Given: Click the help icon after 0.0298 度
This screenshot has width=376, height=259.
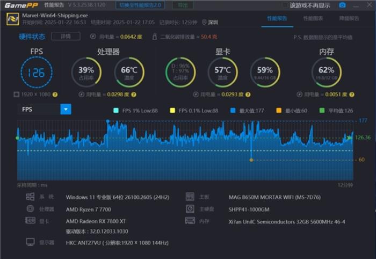Looking at the screenshot, I should [x=134, y=95].
